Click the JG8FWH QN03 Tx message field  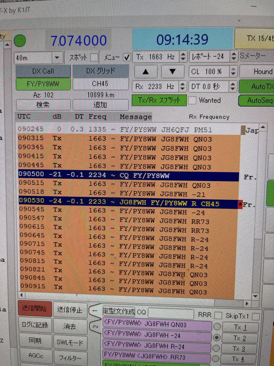click(x=157, y=325)
